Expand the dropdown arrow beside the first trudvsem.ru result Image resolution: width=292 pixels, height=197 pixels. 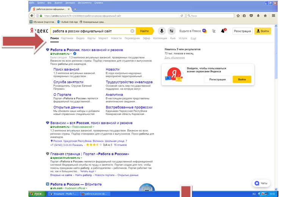coord(71,54)
